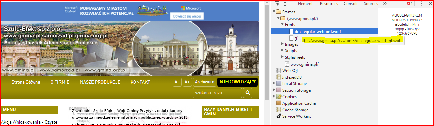This screenshot has width=434, height=126.
Task: Click the Dowiedz się więcej banner button
Action: tap(187, 16)
